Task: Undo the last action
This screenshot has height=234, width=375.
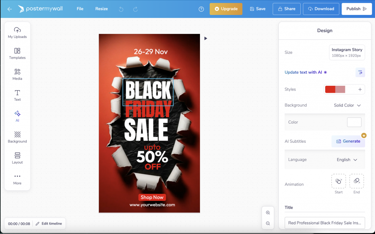Action: coord(121,9)
